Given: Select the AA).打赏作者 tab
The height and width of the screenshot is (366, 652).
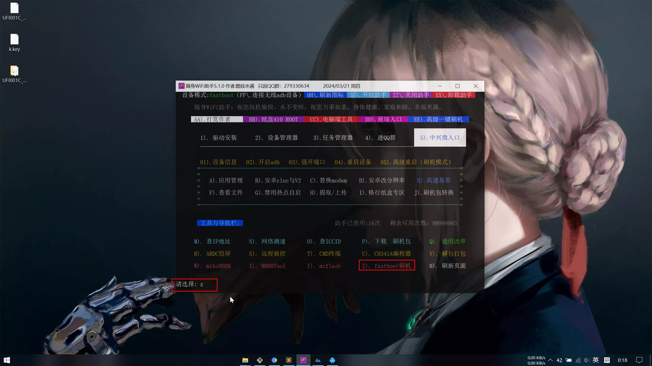Looking at the screenshot, I should coord(217,119).
